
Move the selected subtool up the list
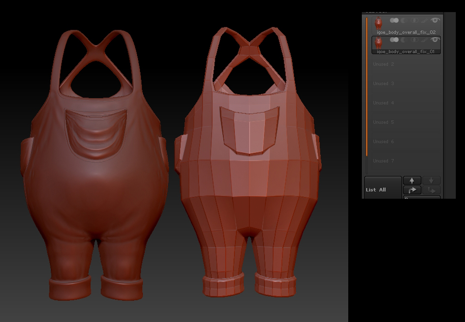click(412, 180)
